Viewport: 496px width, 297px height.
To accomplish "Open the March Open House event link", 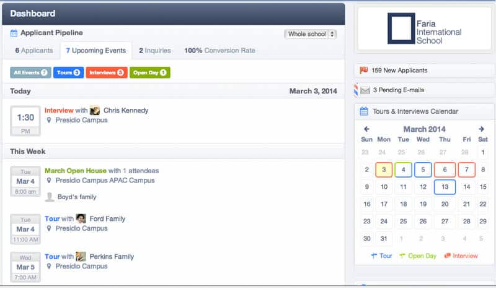I will pyautogui.click(x=75, y=171).
